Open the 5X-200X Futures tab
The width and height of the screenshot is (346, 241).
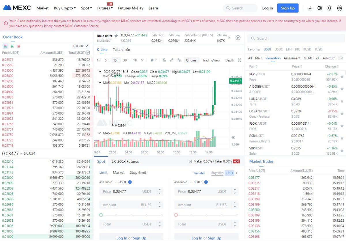pyautogui.click(x=125, y=161)
